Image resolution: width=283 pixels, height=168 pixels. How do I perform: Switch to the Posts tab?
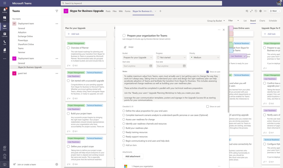(x=108, y=11)
